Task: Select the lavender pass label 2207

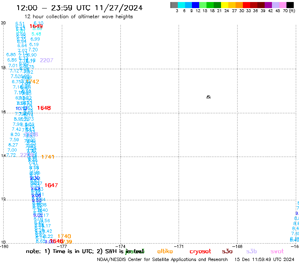Action: tap(46, 60)
